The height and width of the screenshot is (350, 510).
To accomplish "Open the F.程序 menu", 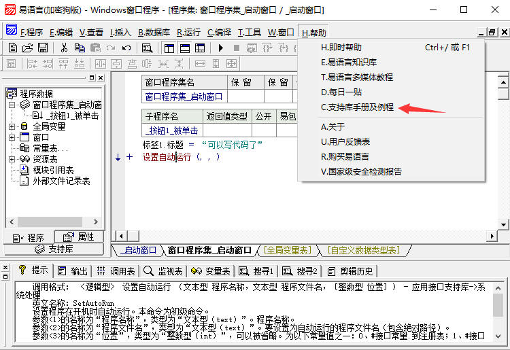I will pos(31,33).
